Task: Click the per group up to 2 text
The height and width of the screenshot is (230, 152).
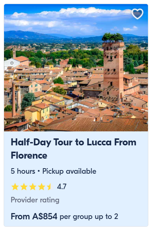Action: tap(89, 217)
